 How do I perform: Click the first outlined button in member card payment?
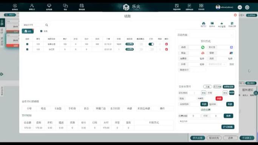207,86
